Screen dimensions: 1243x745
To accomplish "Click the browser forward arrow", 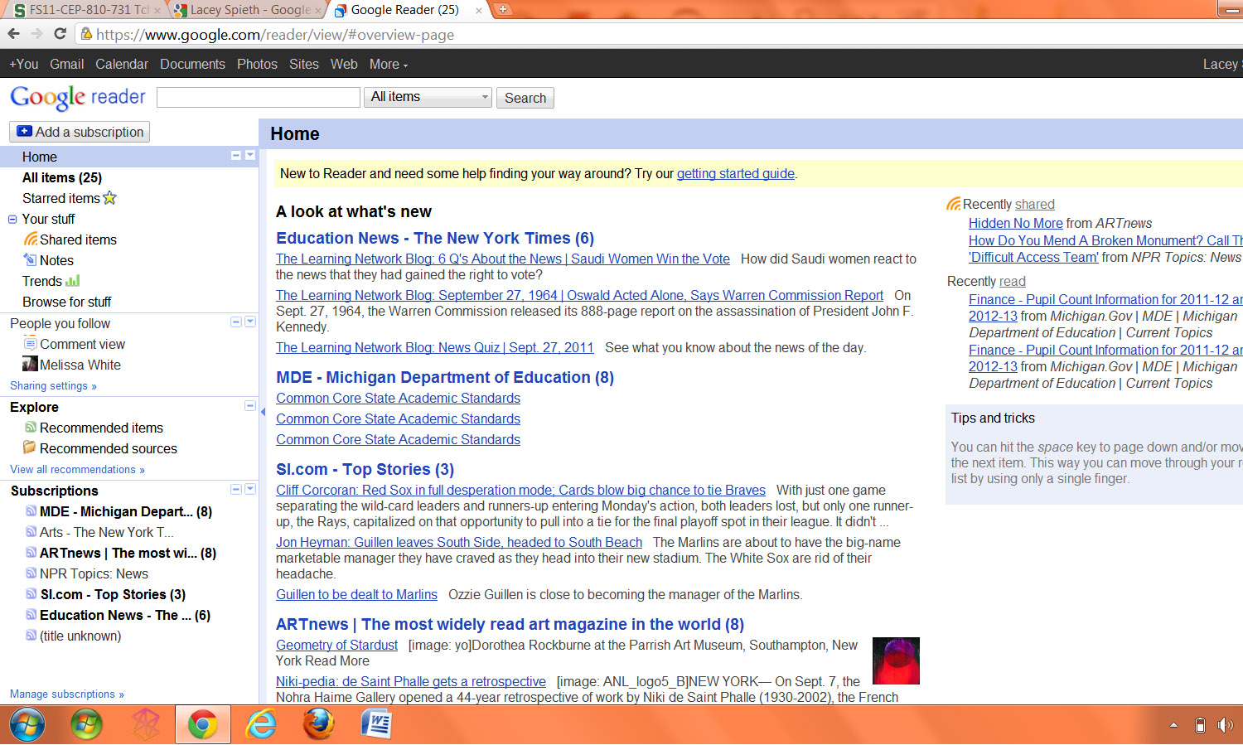I will tap(36, 34).
